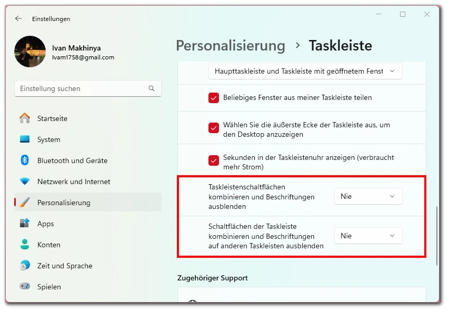Click the Einstellung suchen search field
This screenshot has width=449, height=312.
[x=88, y=88]
